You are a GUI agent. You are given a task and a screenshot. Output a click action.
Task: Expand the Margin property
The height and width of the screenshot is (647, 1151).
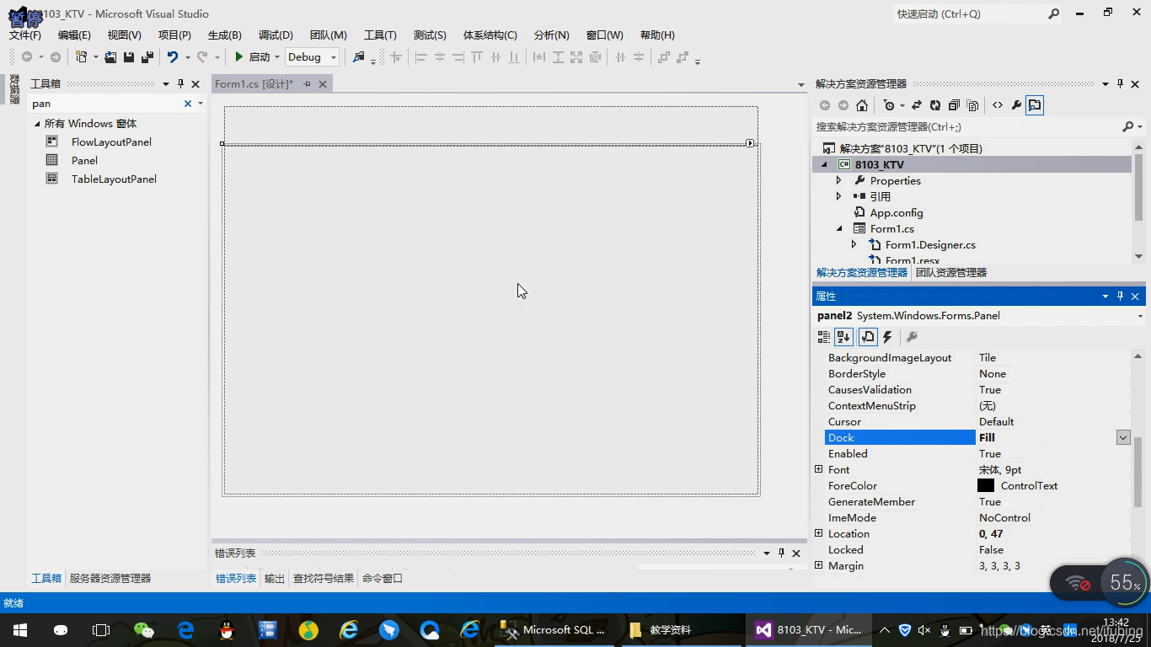pyautogui.click(x=818, y=565)
